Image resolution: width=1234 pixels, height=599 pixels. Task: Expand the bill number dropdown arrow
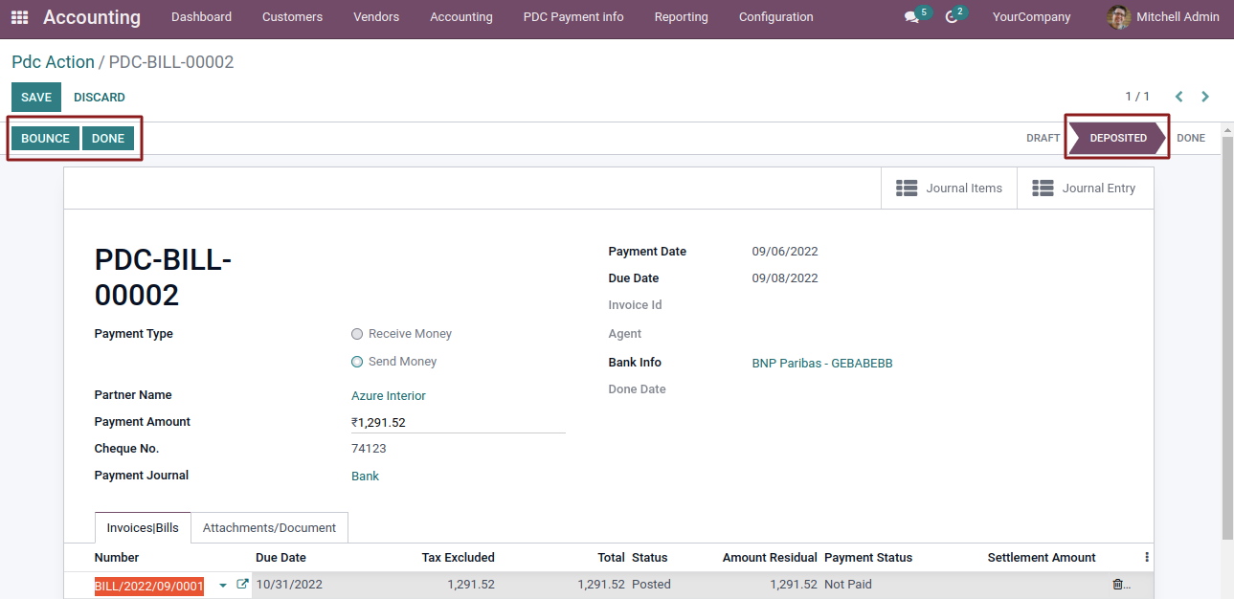223,585
